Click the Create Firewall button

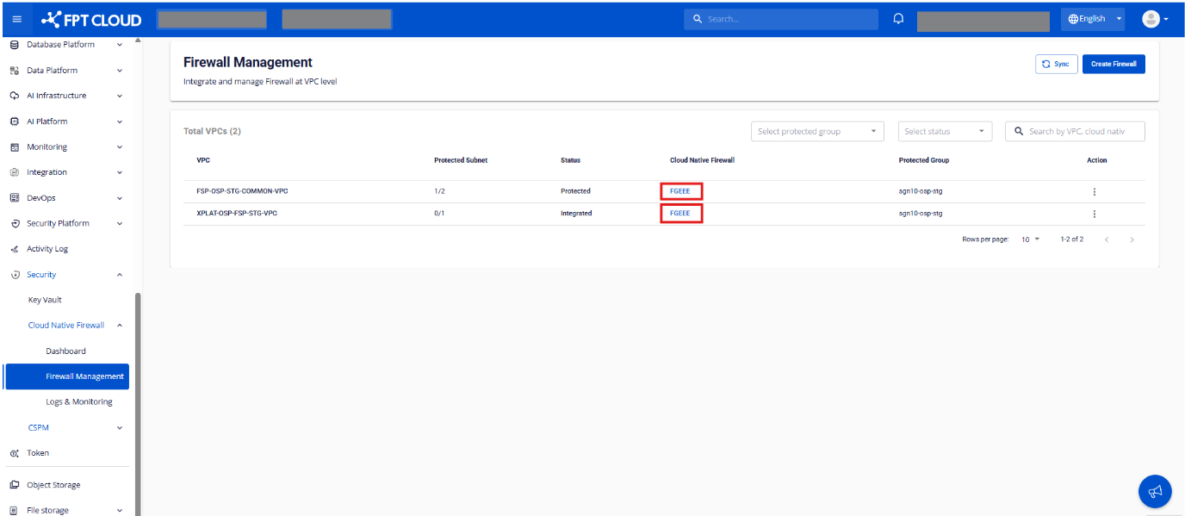1114,64
